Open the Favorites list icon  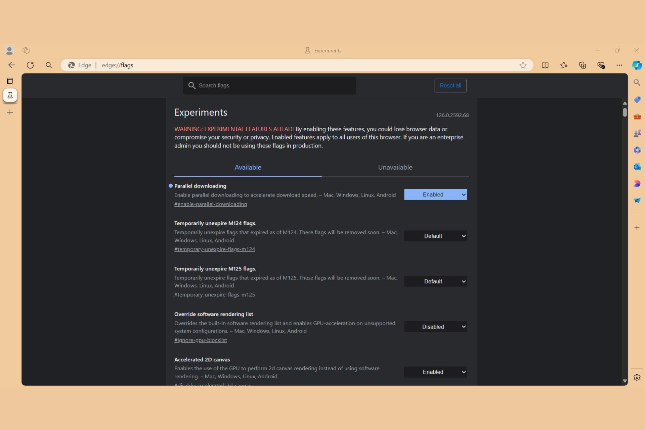tap(564, 65)
